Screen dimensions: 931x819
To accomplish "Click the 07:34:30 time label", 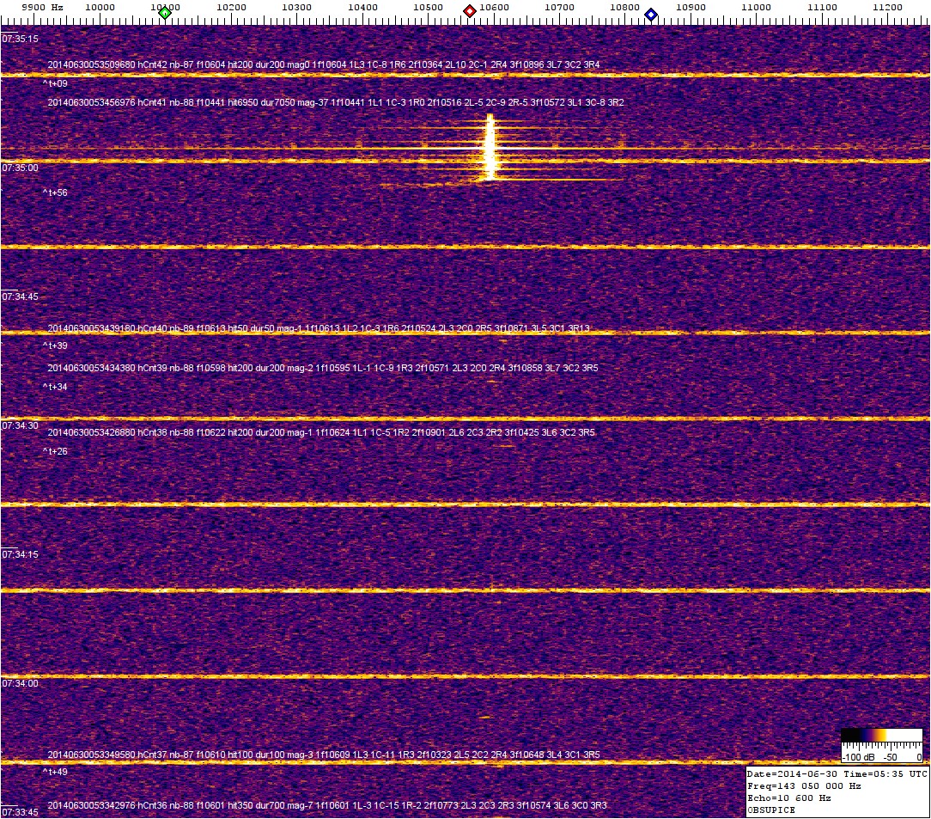I will (x=20, y=425).
